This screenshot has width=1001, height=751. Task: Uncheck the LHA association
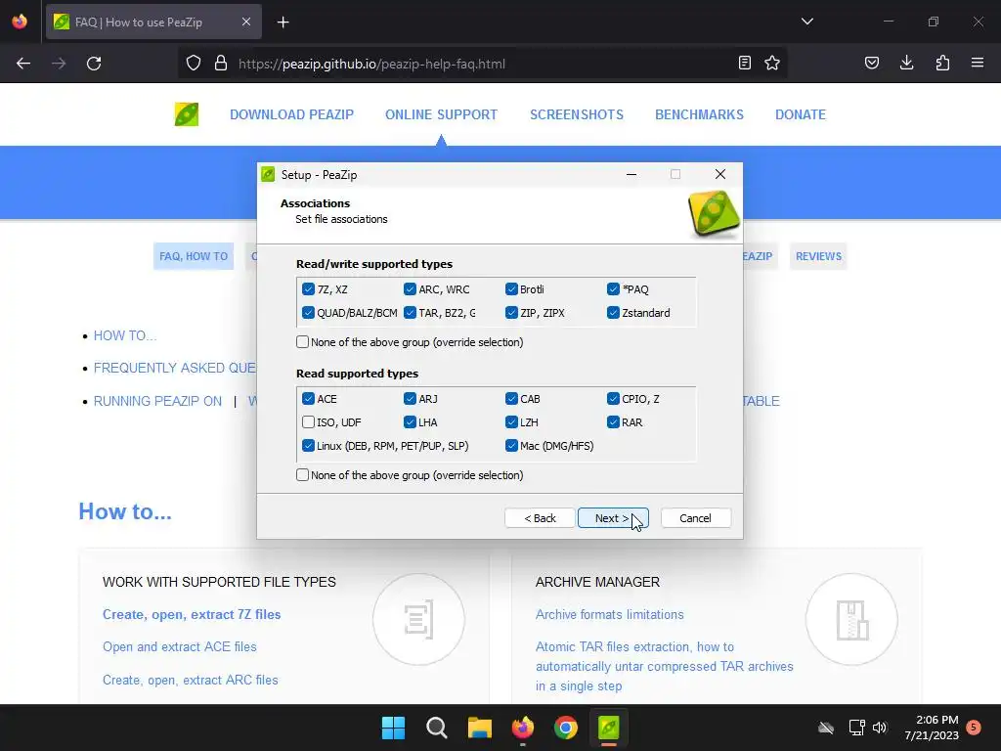coord(410,422)
